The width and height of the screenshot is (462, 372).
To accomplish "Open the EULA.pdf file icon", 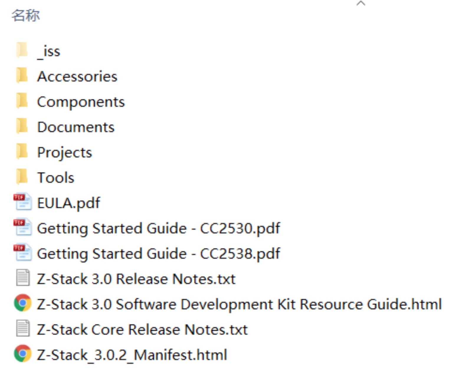I will tap(22, 202).
